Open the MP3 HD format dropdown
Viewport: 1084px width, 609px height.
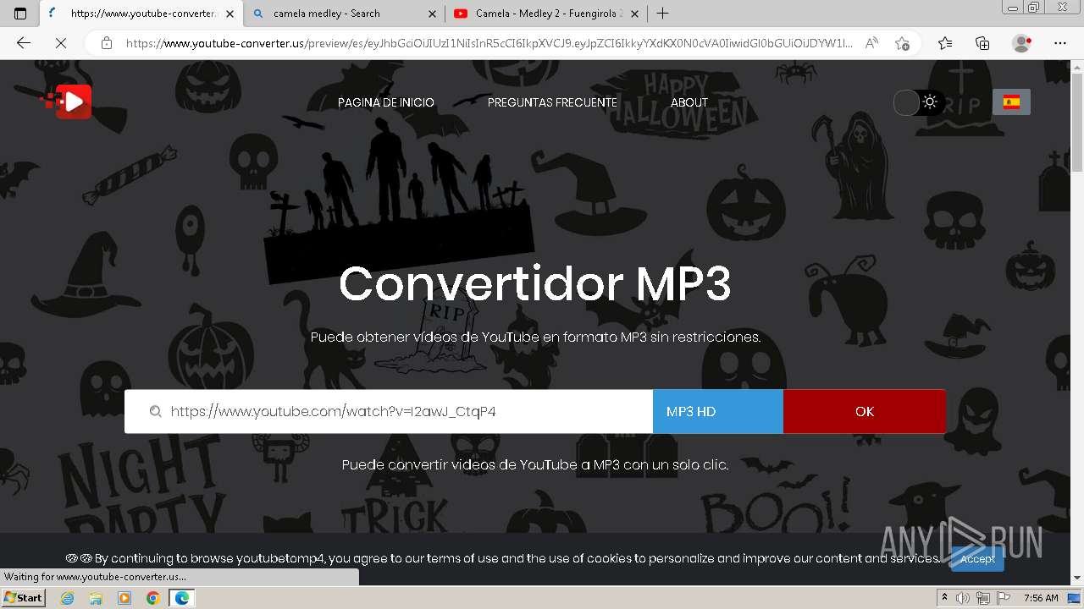click(x=718, y=411)
